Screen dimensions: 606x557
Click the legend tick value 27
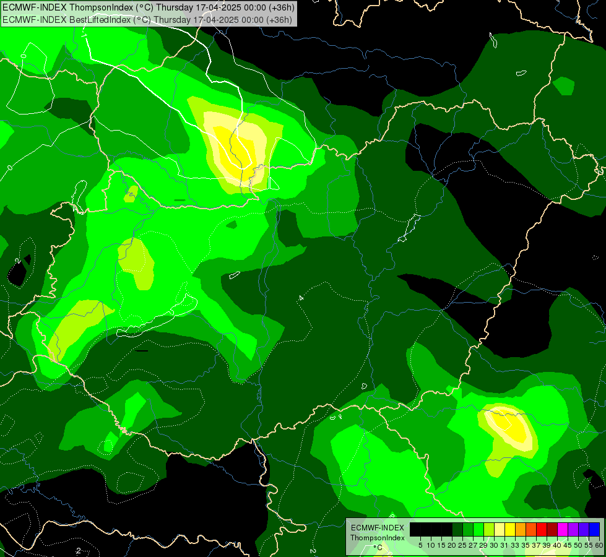coord(473,545)
